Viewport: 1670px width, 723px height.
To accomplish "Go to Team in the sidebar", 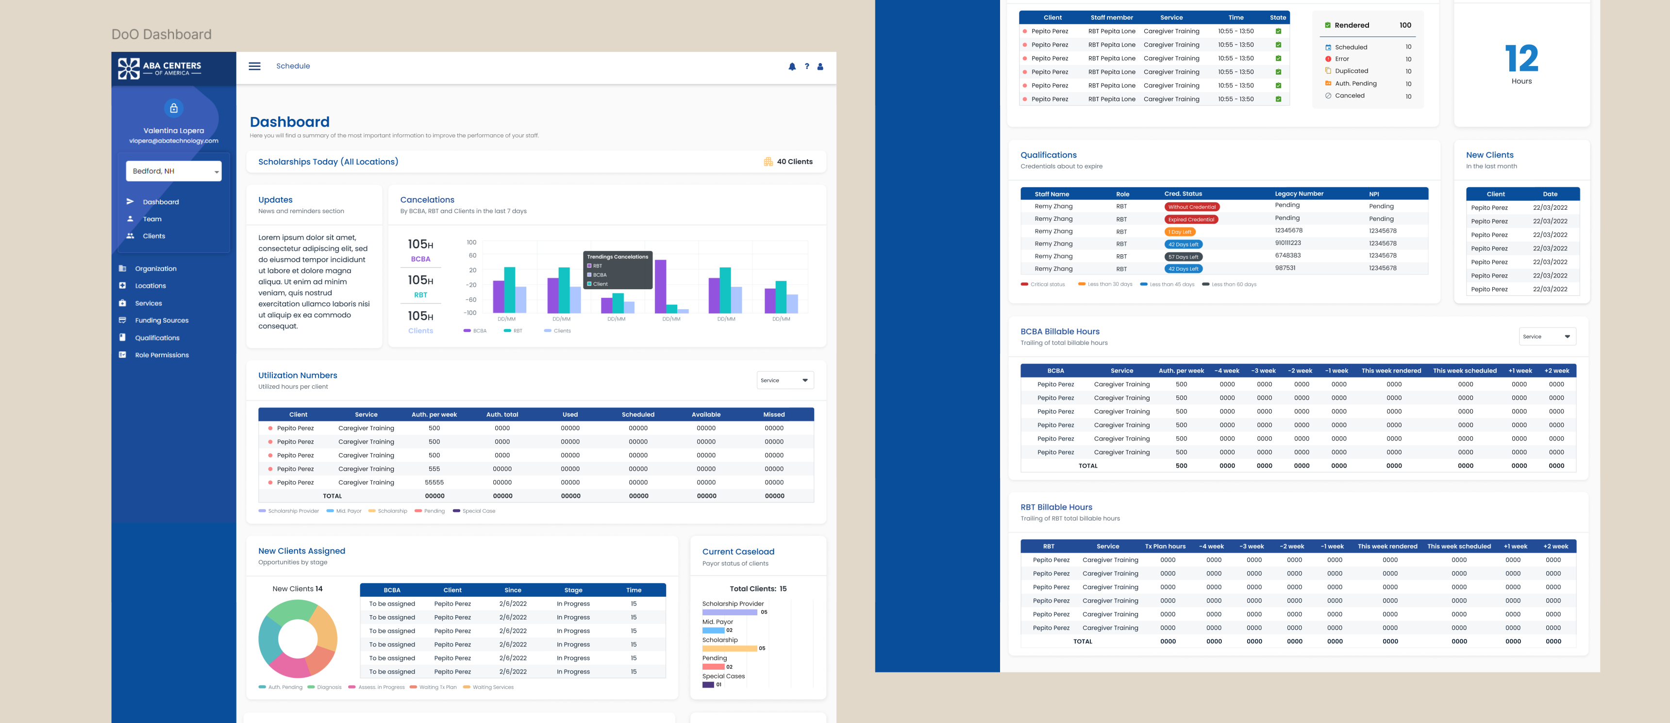I will (152, 219).
